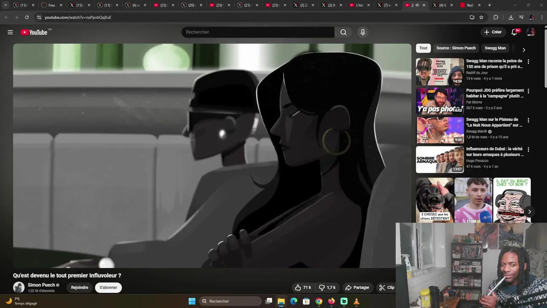
Task: Click the Hugo Penazzo channel name
Action: pos(477,161)
